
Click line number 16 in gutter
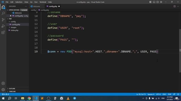36,40
